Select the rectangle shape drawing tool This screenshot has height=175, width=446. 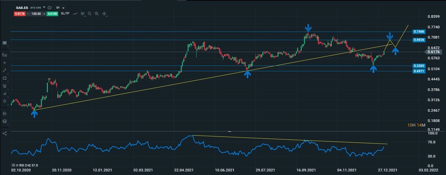pos(4,78)
